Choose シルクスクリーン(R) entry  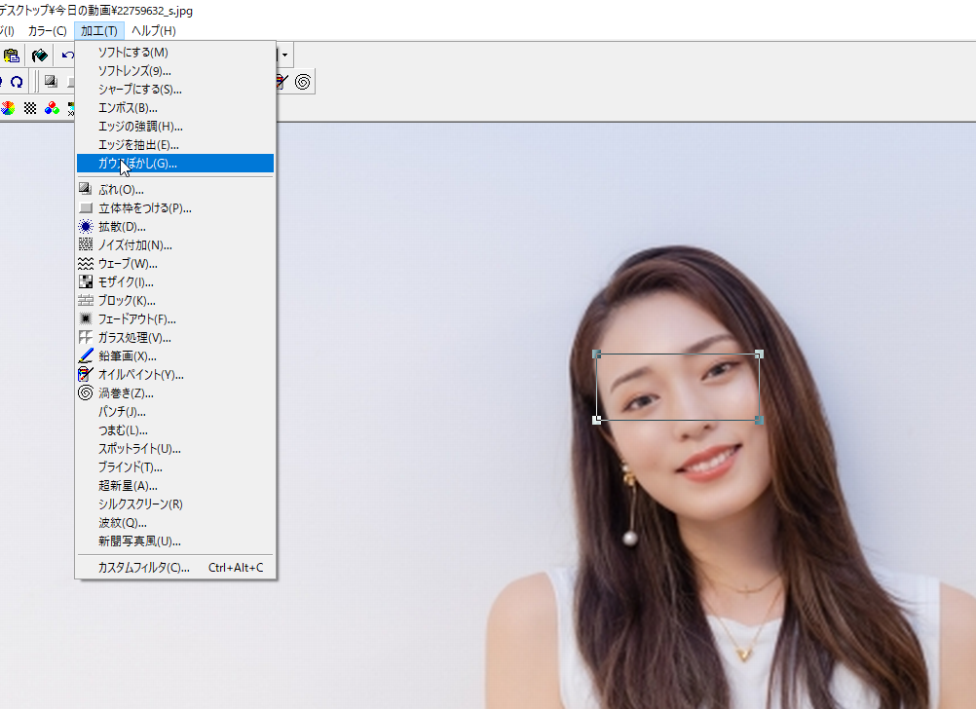click(175, 504)
